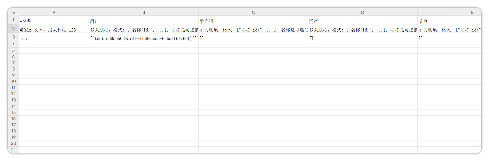Select row 2 header

click(x=13, y=29)
